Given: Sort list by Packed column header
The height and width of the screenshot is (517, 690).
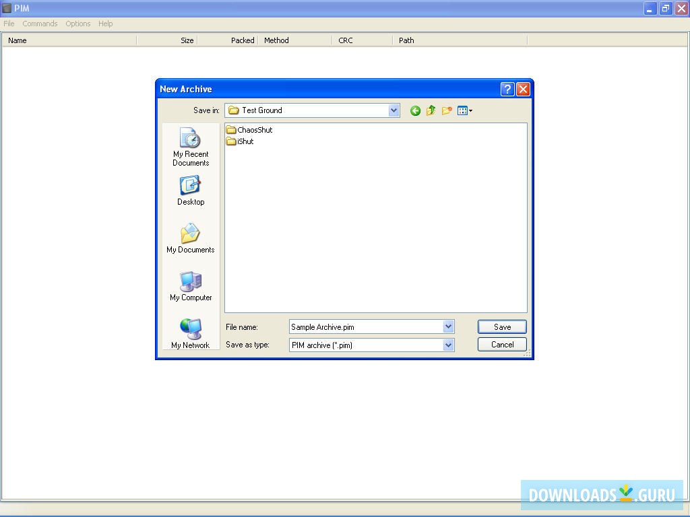Looking at the screenshot, I should (x=228, y=40).
